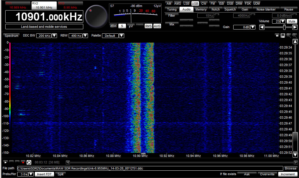Browse for a recording file path

291,168
